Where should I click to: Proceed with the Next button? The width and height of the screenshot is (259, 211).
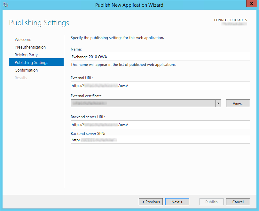[x=177, y=202]
